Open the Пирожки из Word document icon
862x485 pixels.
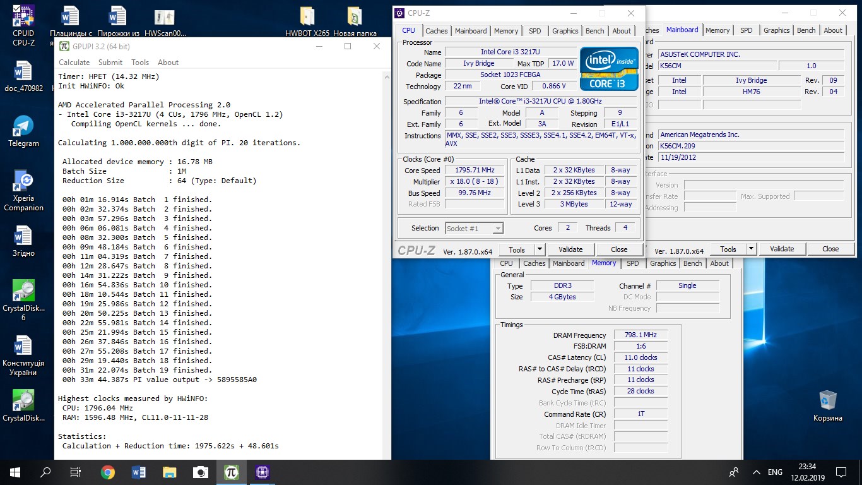(118, 21)
